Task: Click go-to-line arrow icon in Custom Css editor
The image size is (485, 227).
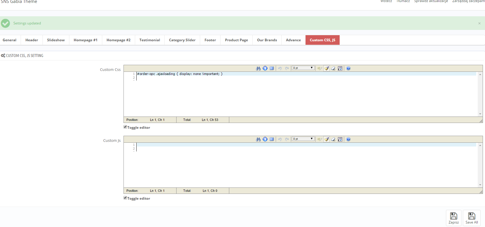Action: [265, 68]
